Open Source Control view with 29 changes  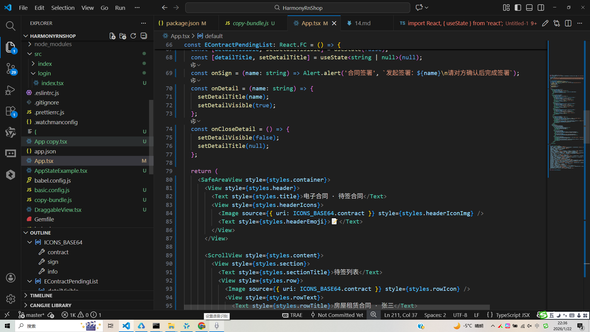pos(10,69)
